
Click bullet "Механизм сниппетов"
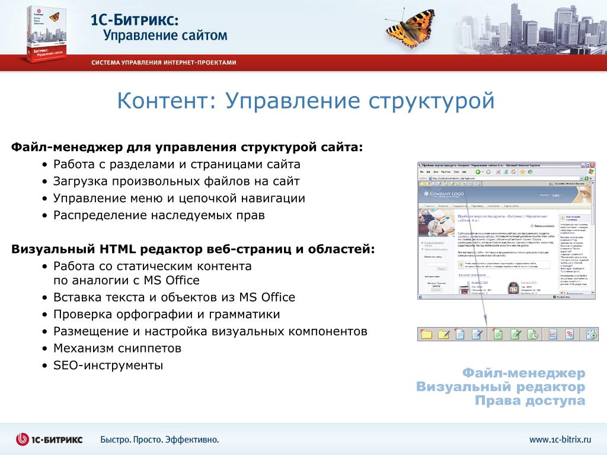pos(117,348)
